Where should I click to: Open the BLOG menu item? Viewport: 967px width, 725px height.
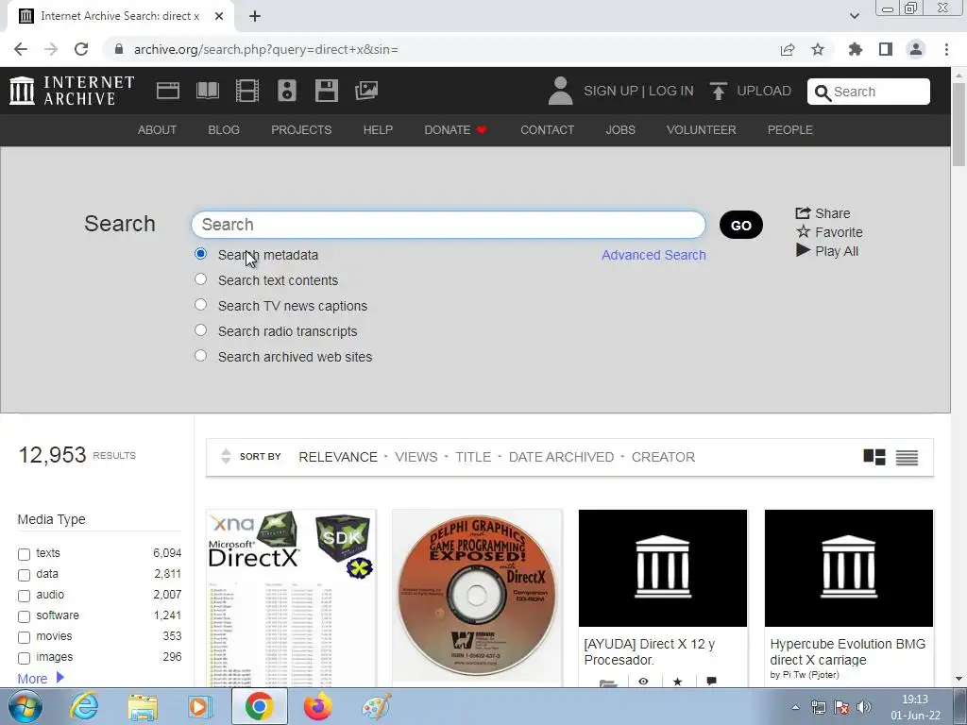tap(224, 130)
